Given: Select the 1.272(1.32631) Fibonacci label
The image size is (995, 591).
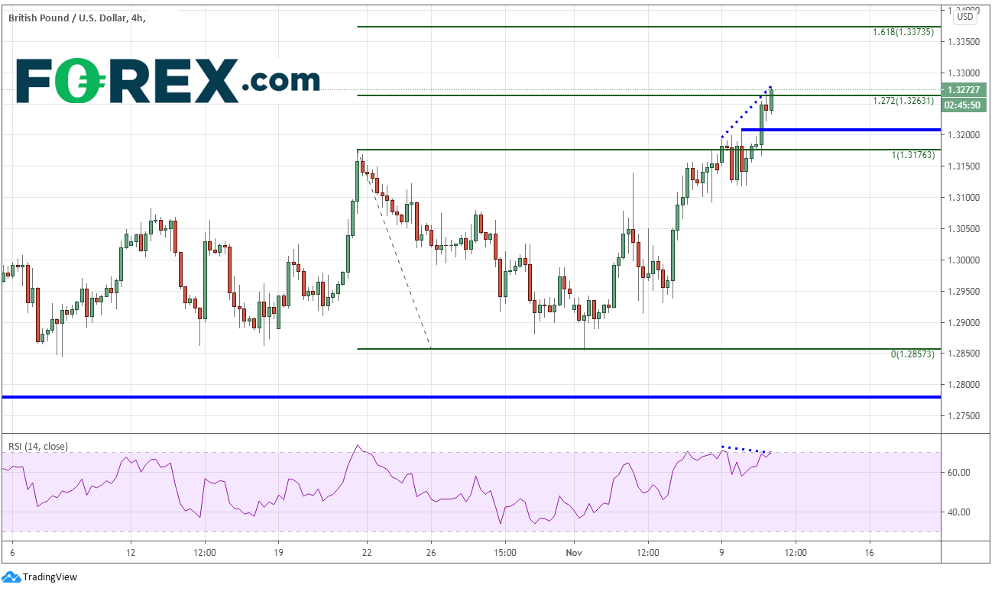Looking at the screenshot, I should pos(903,101).
